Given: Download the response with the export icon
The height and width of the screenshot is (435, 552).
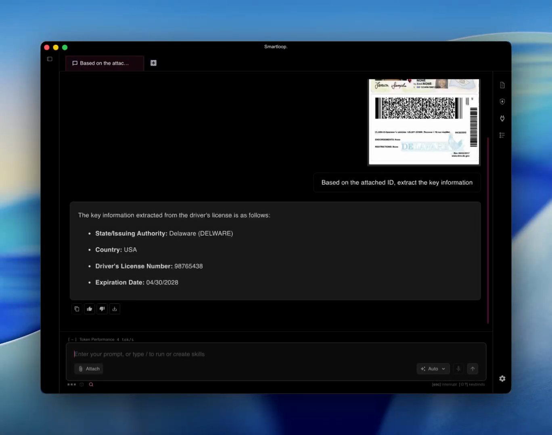Looking at the screenshot, I should 115,309.
